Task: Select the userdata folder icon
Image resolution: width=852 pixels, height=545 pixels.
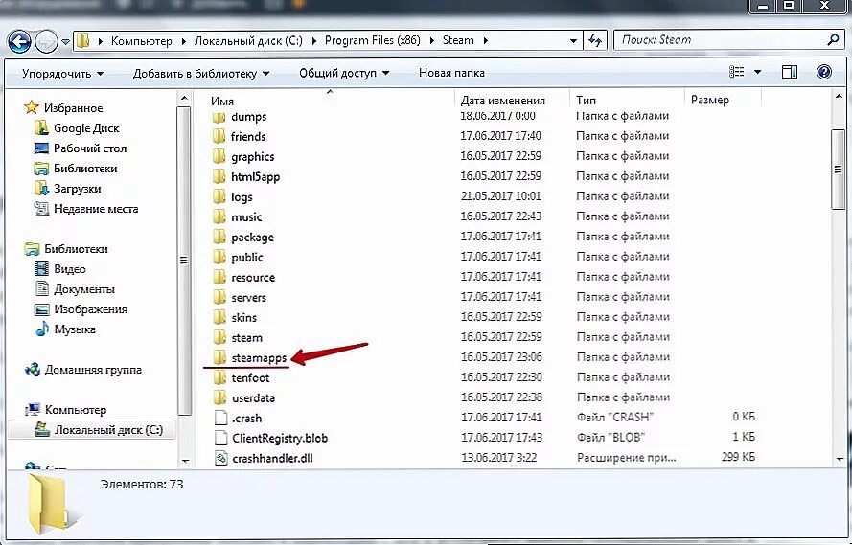Action: pyautogui.click(x=219, y=397)
